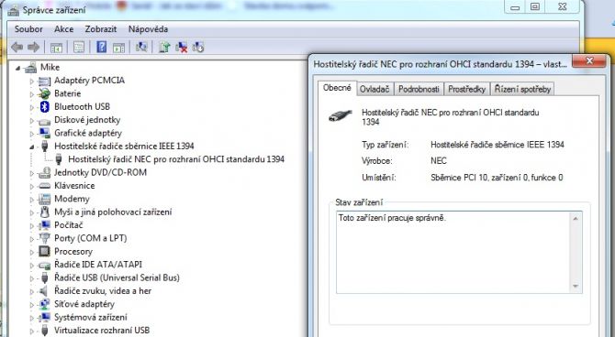Click the Procesory chip icon

(44, 251)
